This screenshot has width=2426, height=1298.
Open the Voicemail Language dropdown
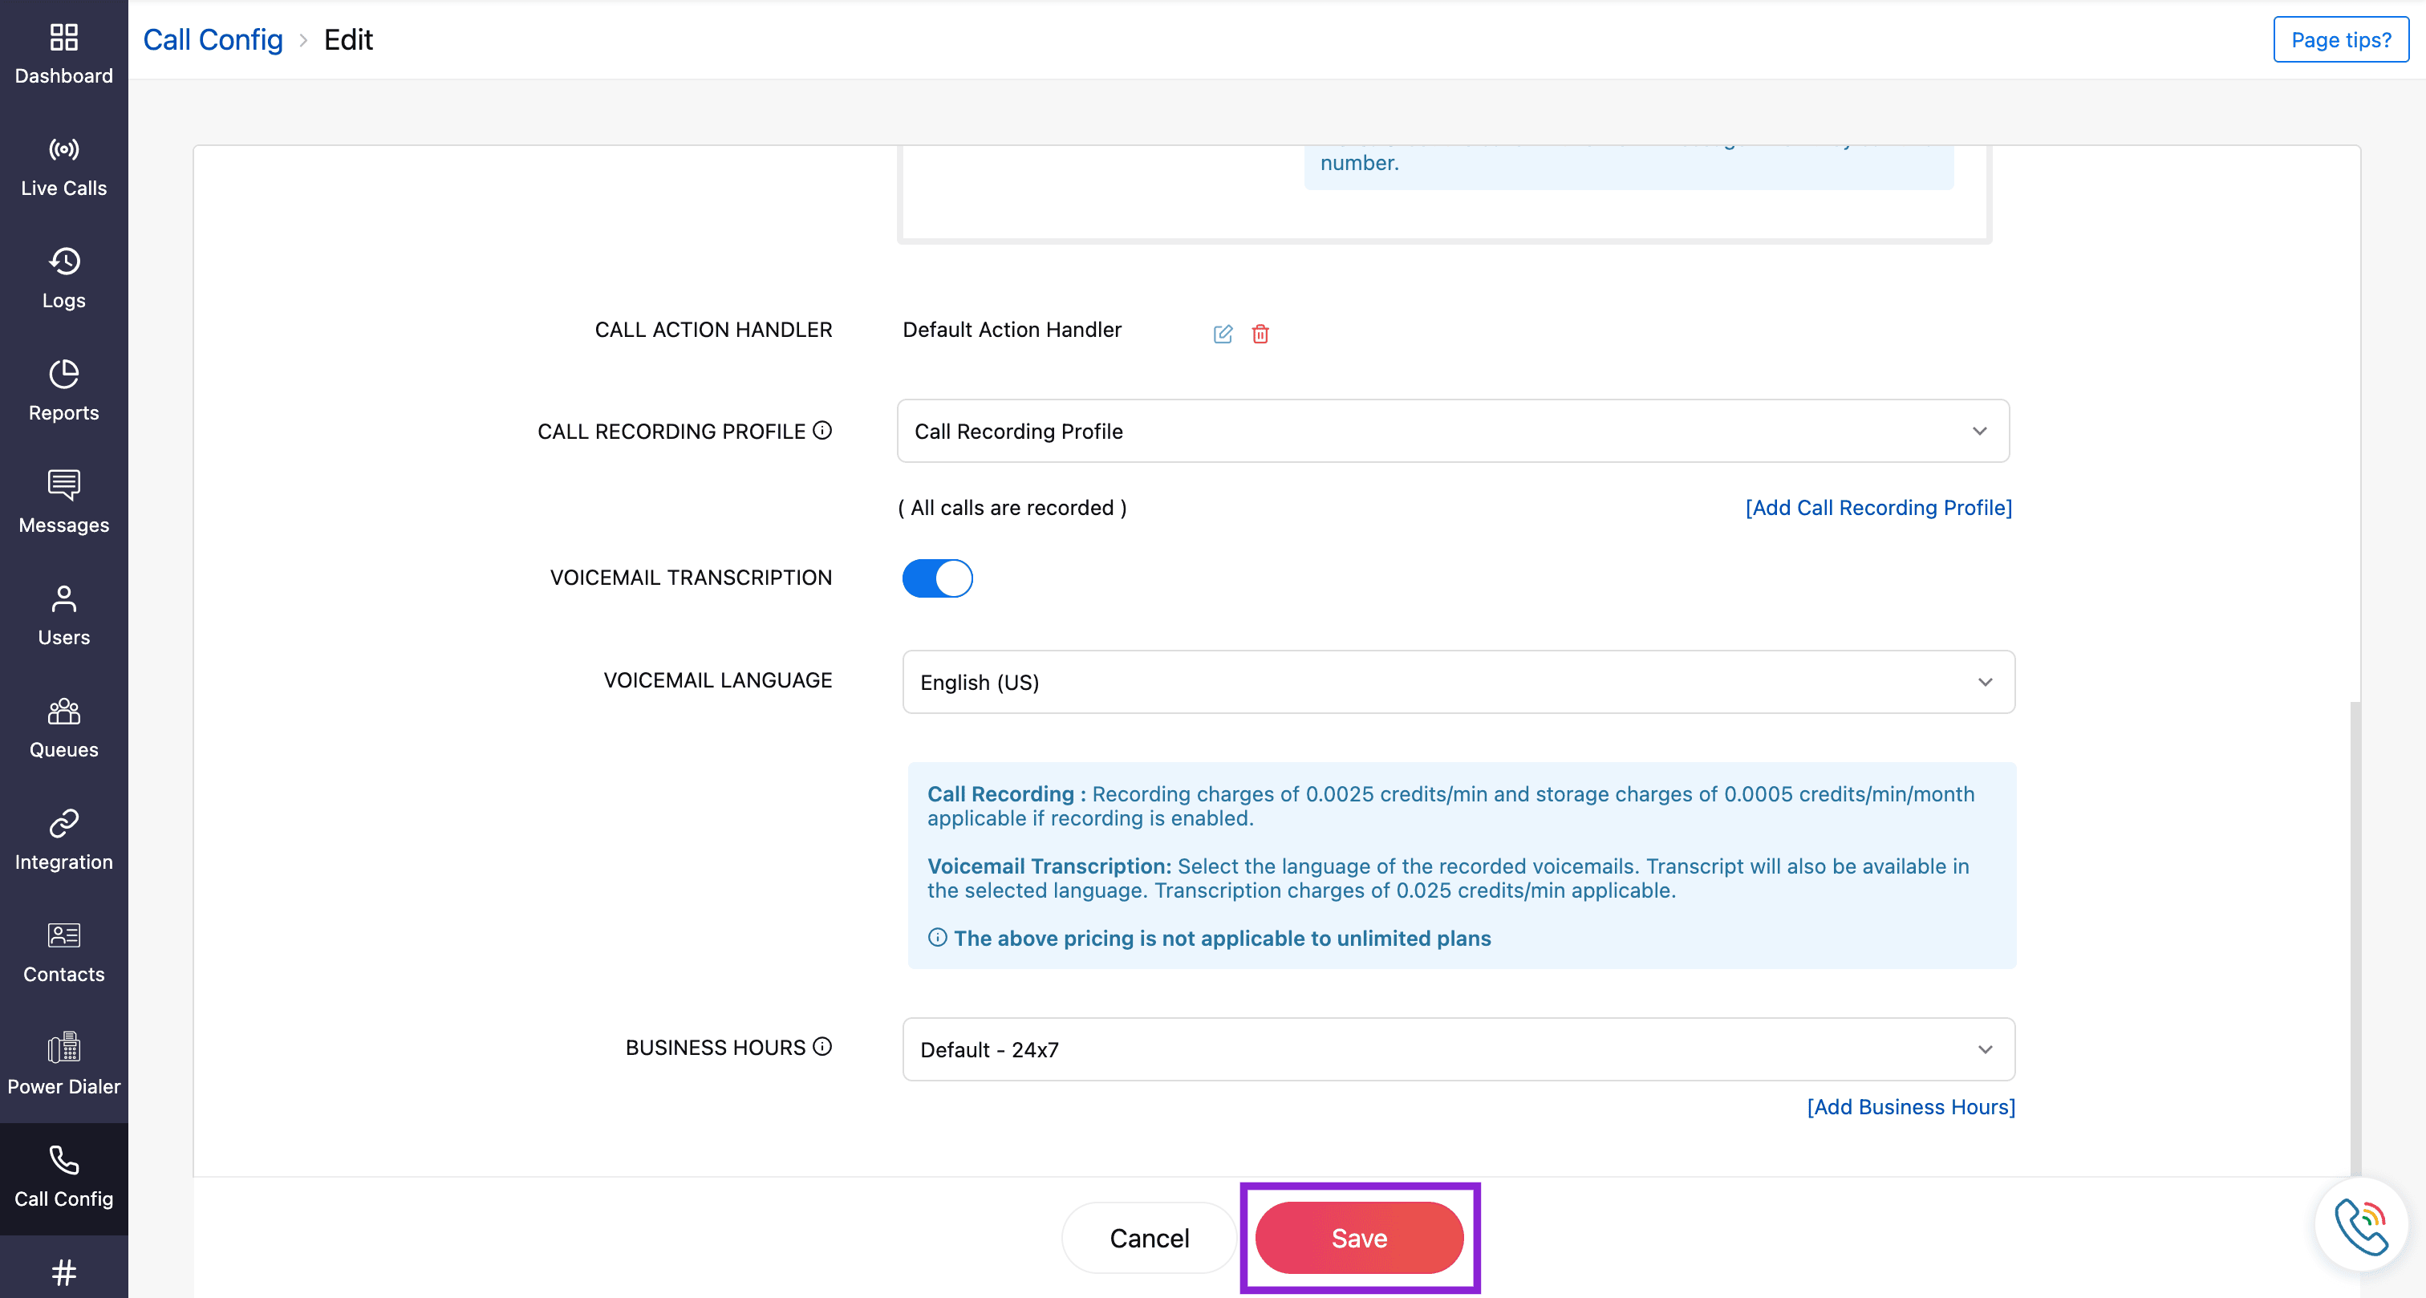point(1458,682)
